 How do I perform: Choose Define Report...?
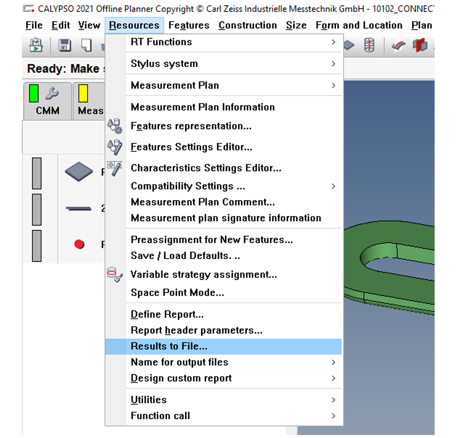point(224,314)
